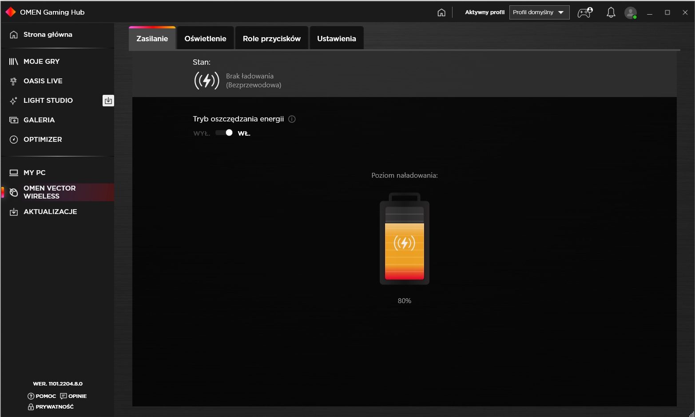Open the home icon in the title bar

pyautogui.click(x=441, y=12)
